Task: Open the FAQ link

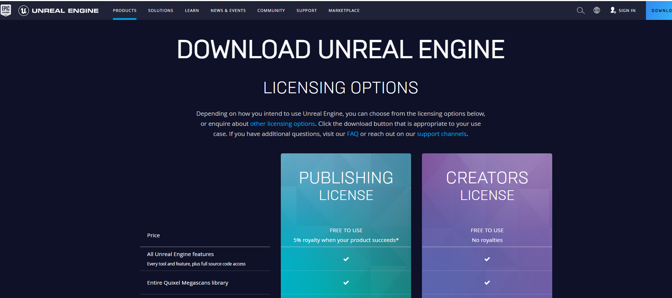Action: 352,134
